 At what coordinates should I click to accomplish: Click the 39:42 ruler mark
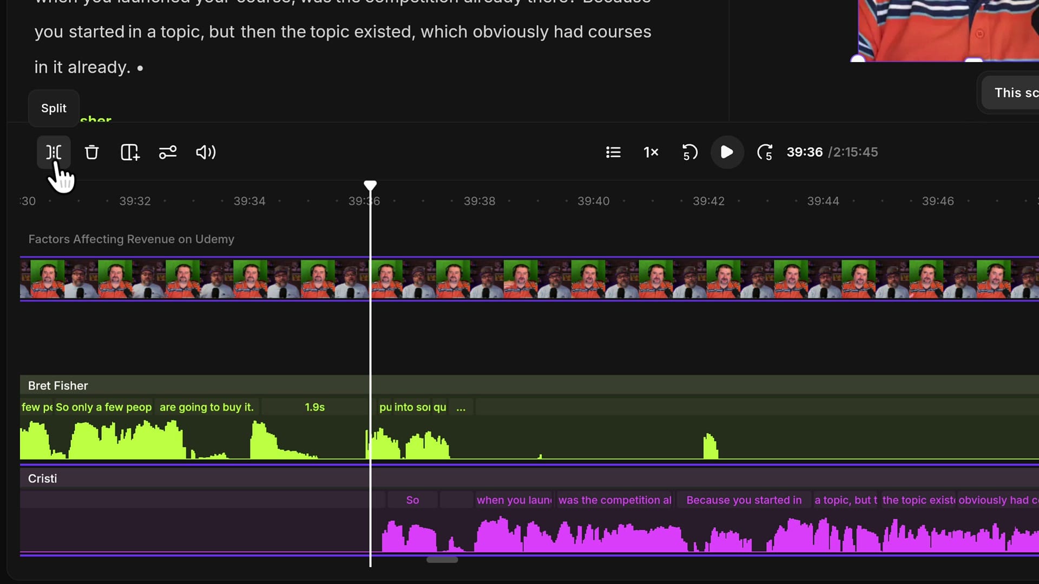(x=708, y=201)
